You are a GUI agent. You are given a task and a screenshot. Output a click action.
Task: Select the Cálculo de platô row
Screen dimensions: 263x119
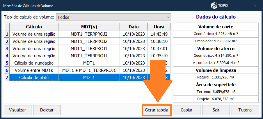pyautogui.click(x=34, y=77)
